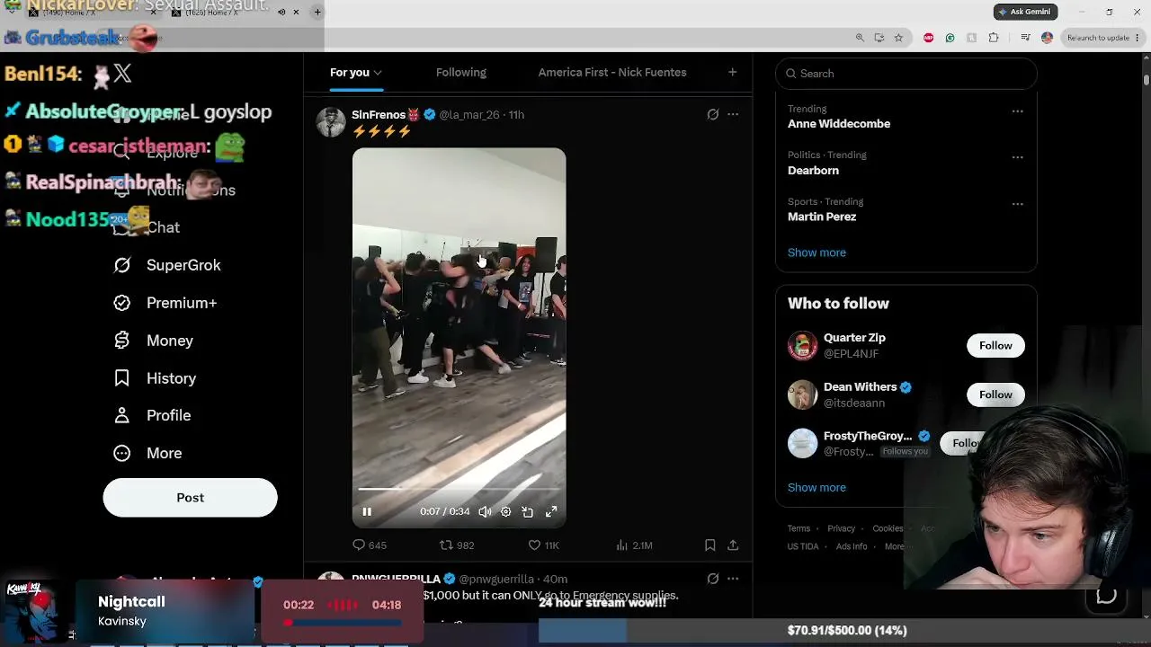Open the more options on SinFrenos post
1151x647 pixels.
[x=733, y=114]
